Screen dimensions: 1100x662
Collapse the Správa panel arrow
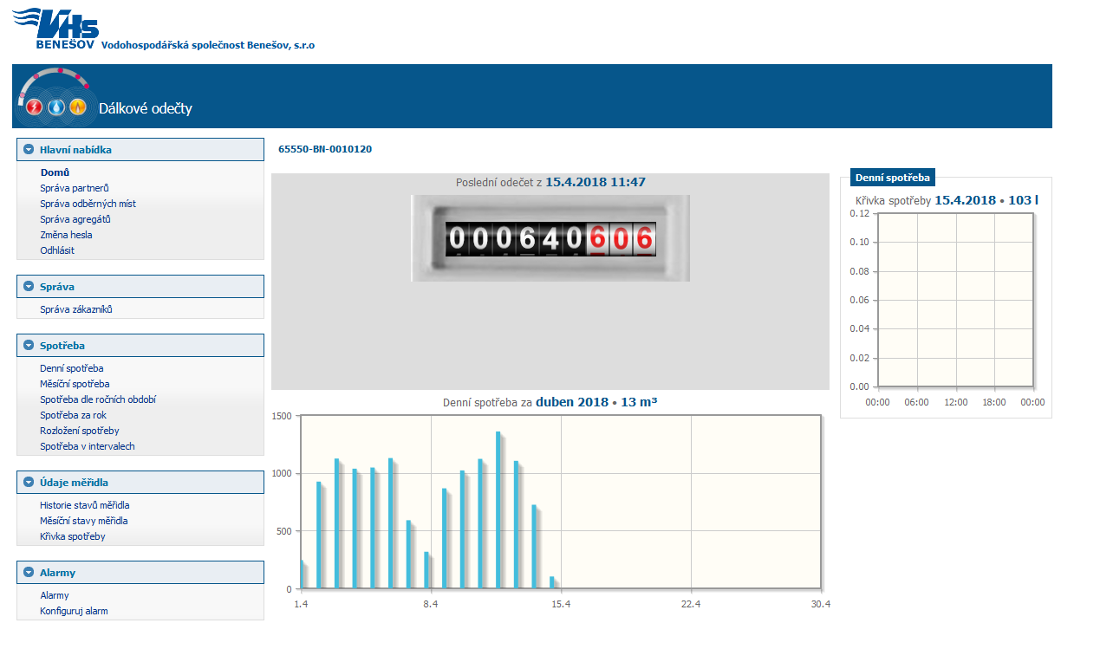(x=29, y=287)
